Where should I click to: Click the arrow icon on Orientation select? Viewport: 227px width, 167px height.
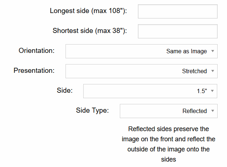[x=213, y=51]
